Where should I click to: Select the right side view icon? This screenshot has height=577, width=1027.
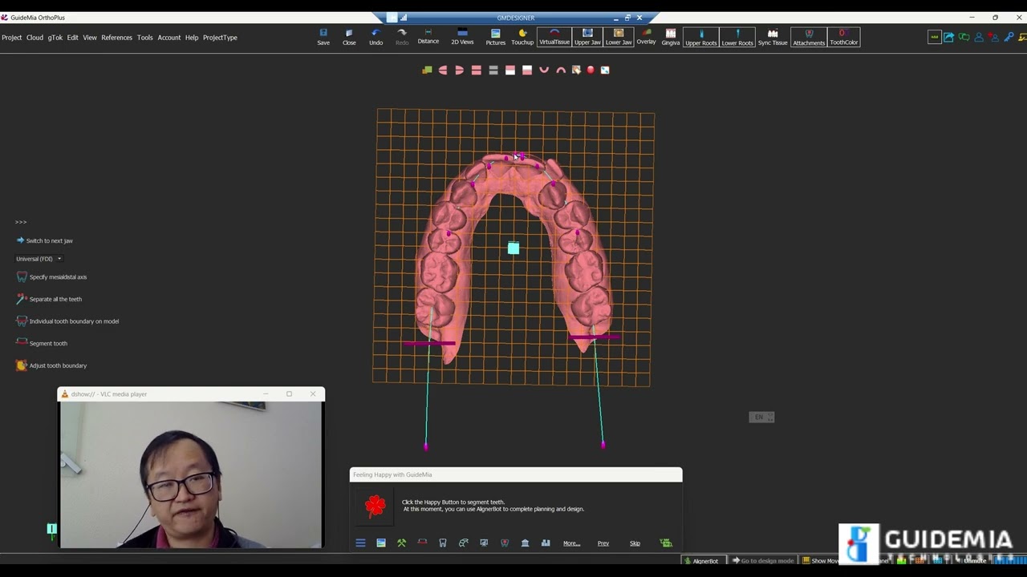pos(460,71)
